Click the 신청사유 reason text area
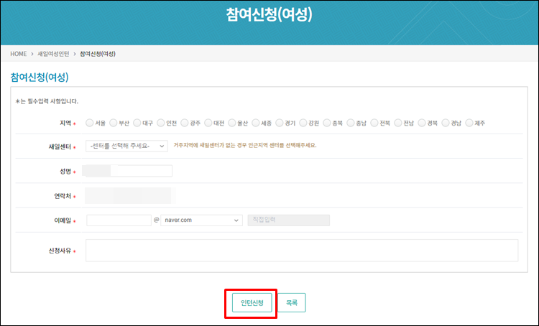This screenshot has height=326, width=539. point(302,251)
